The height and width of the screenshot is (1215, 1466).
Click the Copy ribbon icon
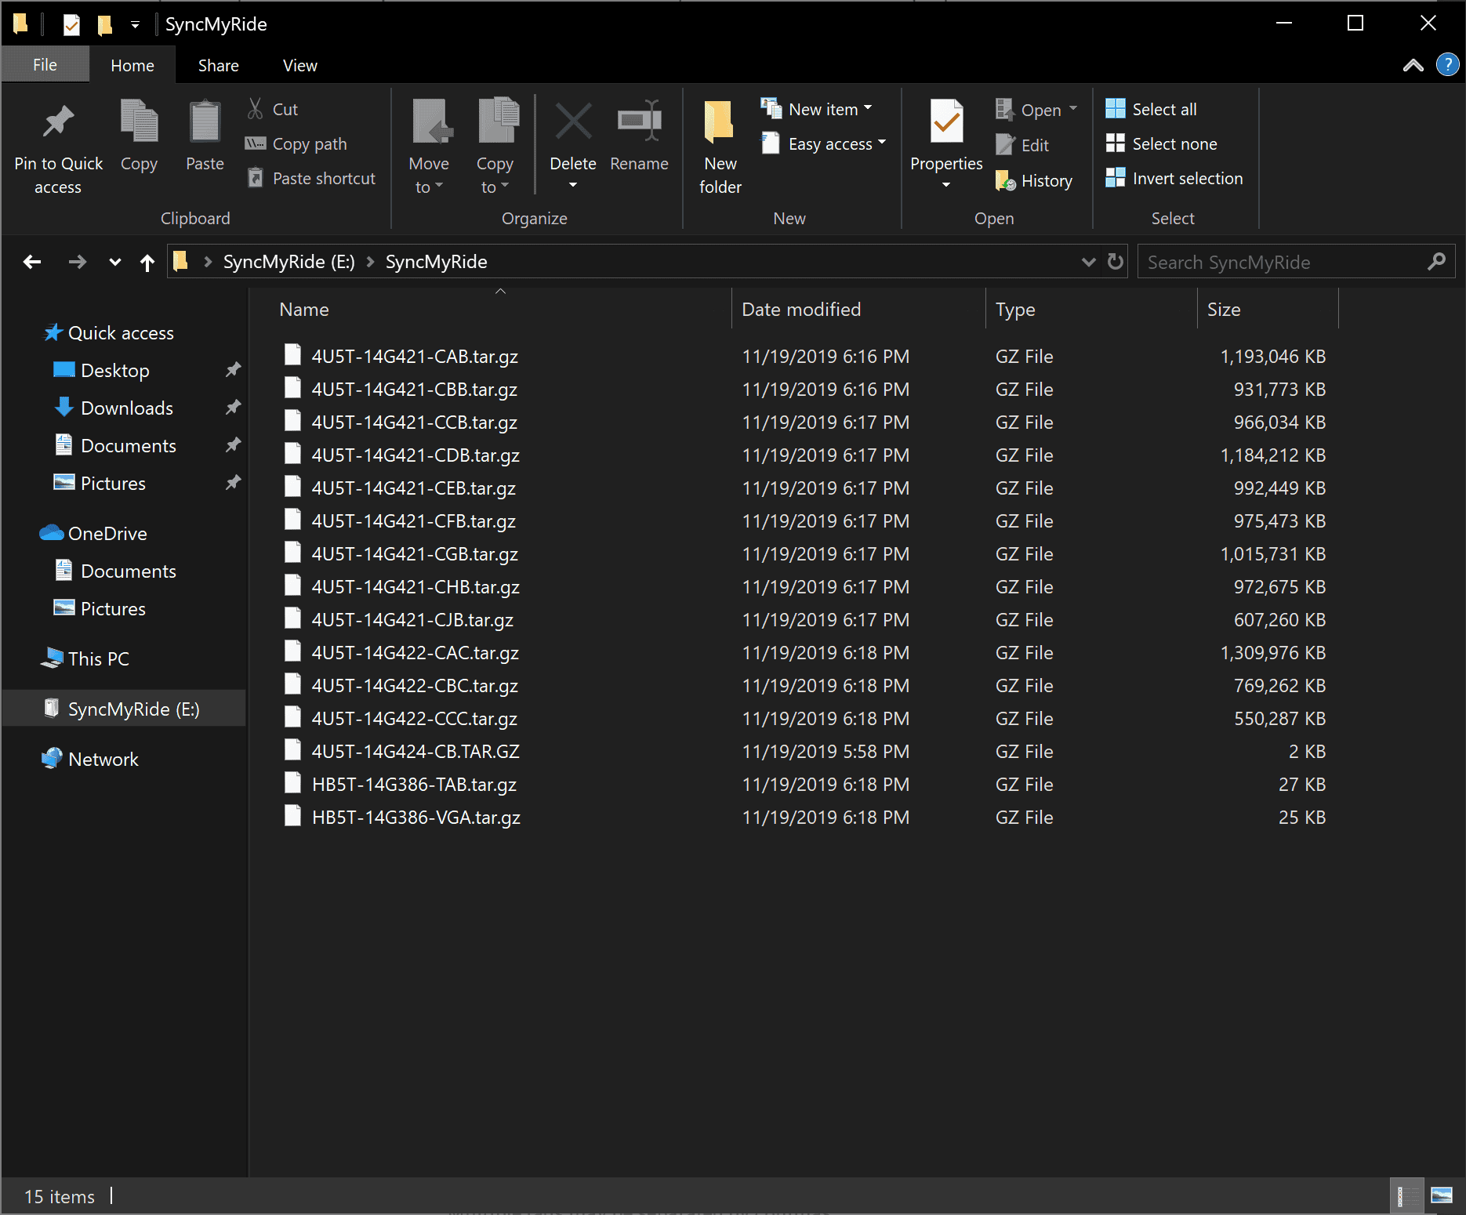pyautogui.click(x=139, y=122)
